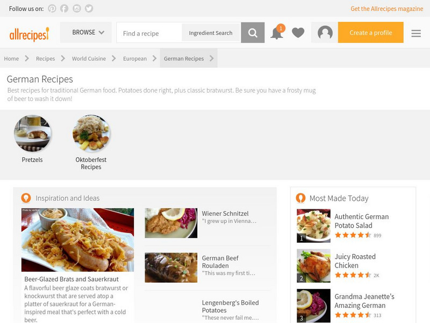
Task: Open the hamburger menu
Action: click(x=416, y=33)
